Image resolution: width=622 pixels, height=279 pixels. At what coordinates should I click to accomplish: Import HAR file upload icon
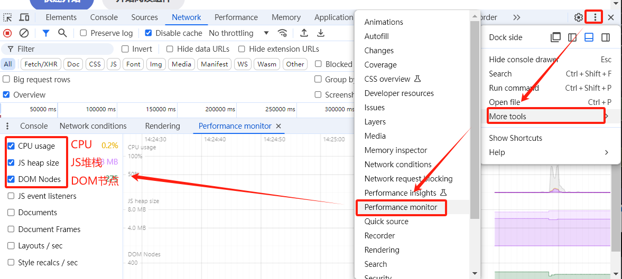pos(304,33)
